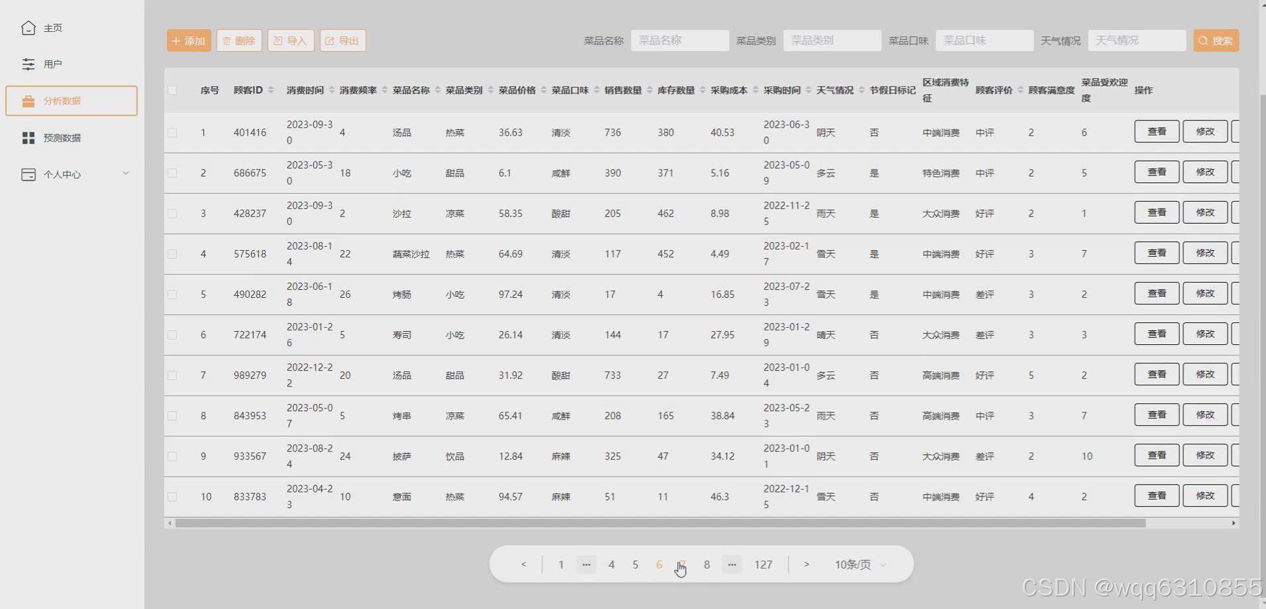Sort by 菜品类别 using its sort arrows

(x=491, y=90)
